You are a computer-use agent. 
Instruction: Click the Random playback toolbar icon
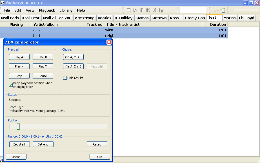point(161,10)
